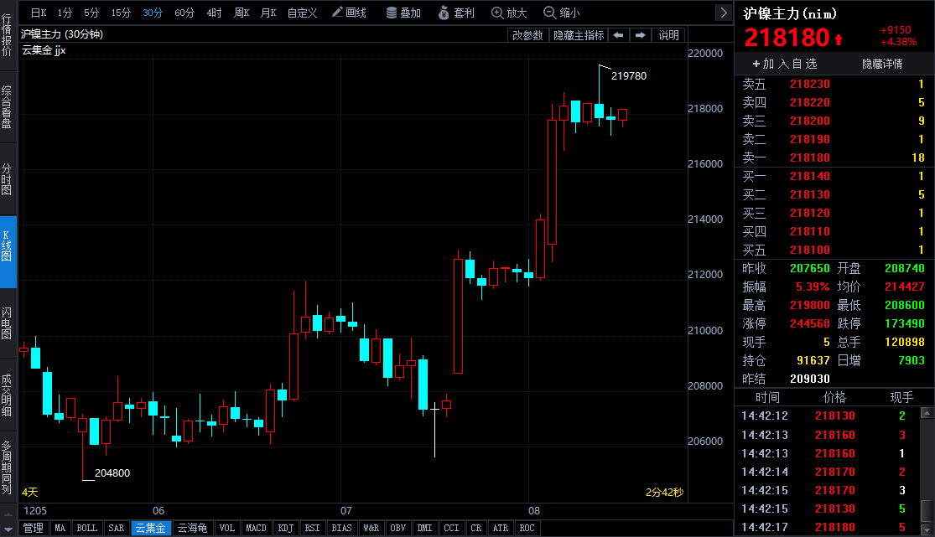Viewport: 935px width, 537px height.
Task: Open the 叠加 overlay tool
Action: pos(403,13)
